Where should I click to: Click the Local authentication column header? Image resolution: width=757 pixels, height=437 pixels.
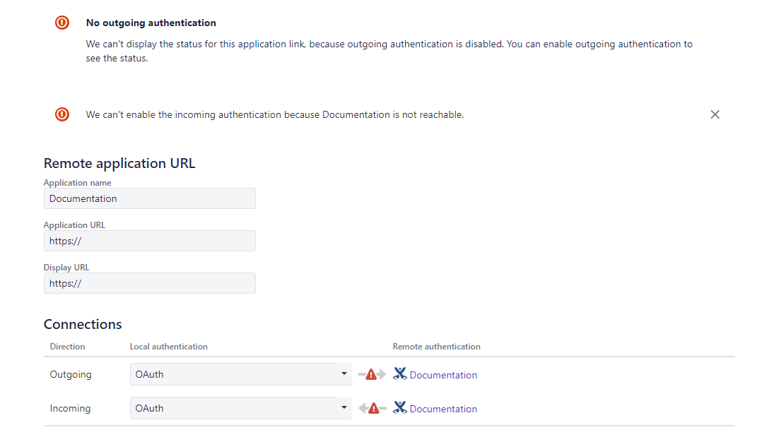click(168, 347)
